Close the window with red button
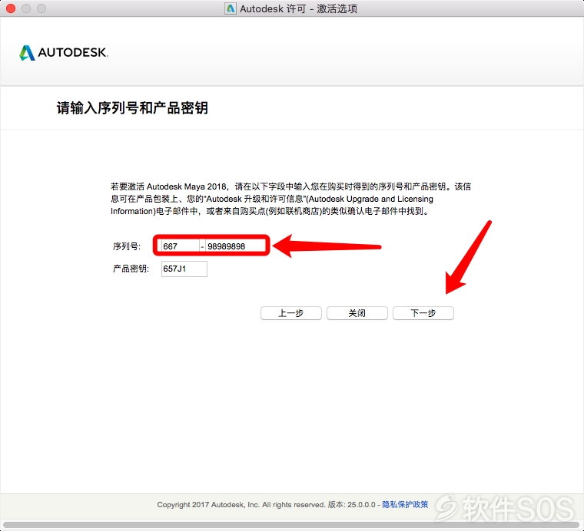The width and height of the screenshot is (584, 531). click(11, 8)
